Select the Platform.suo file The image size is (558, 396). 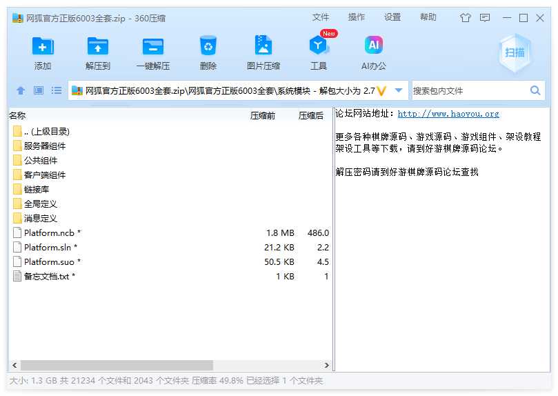[x=170, y=262]
